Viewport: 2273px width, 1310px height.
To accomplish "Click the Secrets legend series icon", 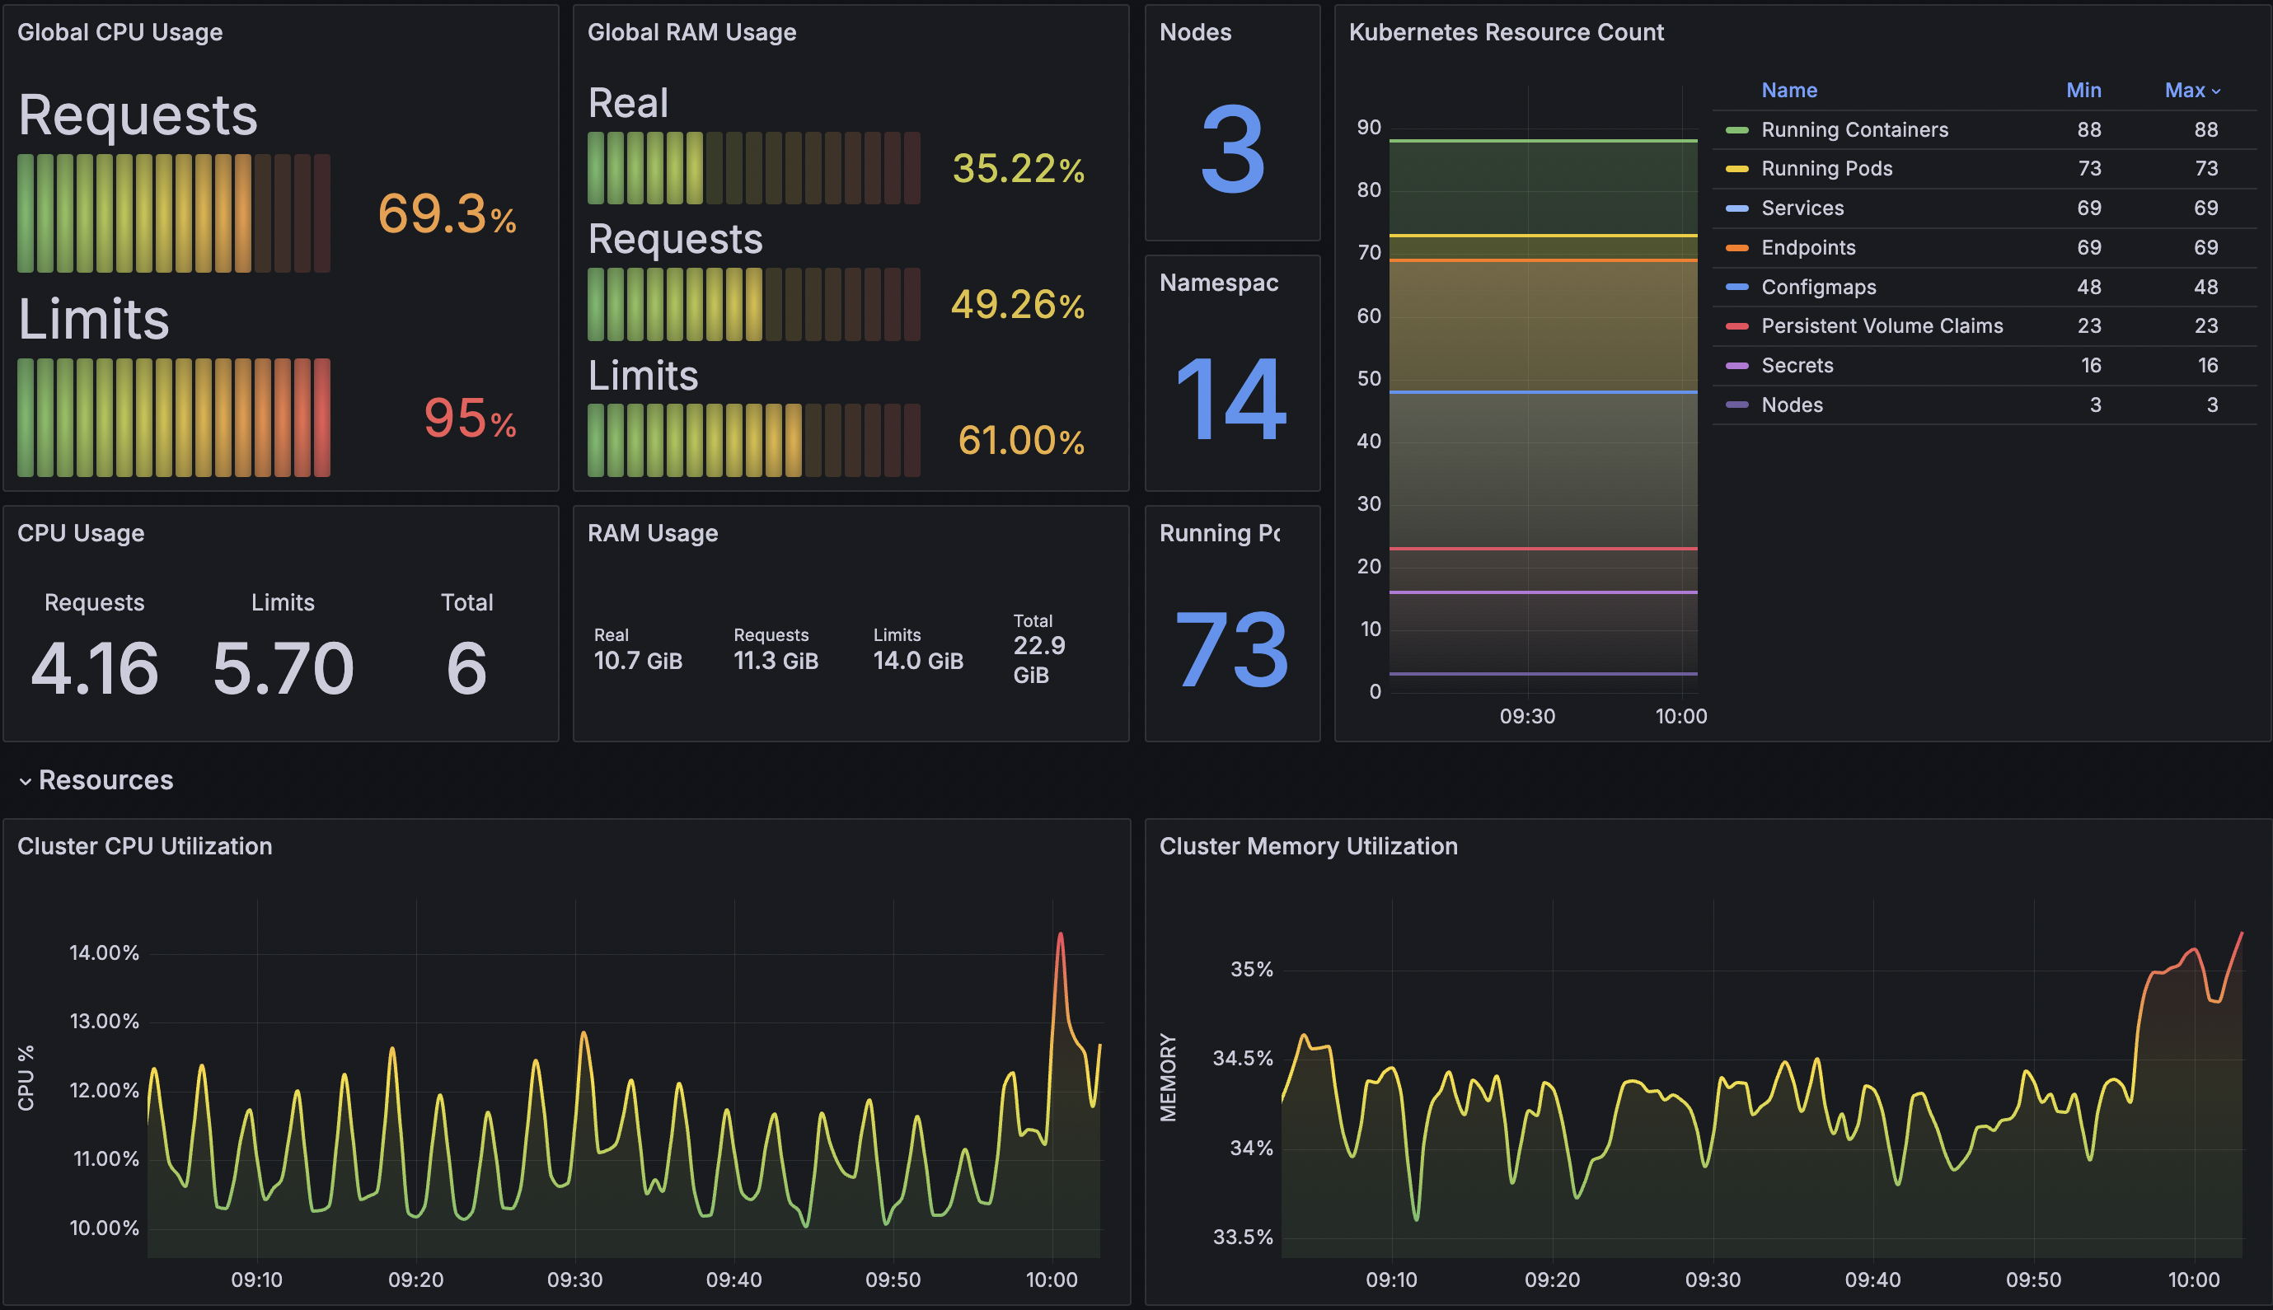I will click(x=1736, y=366).
